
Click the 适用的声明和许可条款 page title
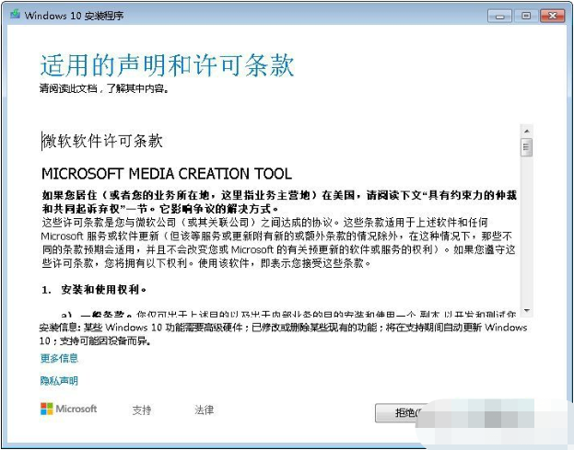tap(167, 65)
